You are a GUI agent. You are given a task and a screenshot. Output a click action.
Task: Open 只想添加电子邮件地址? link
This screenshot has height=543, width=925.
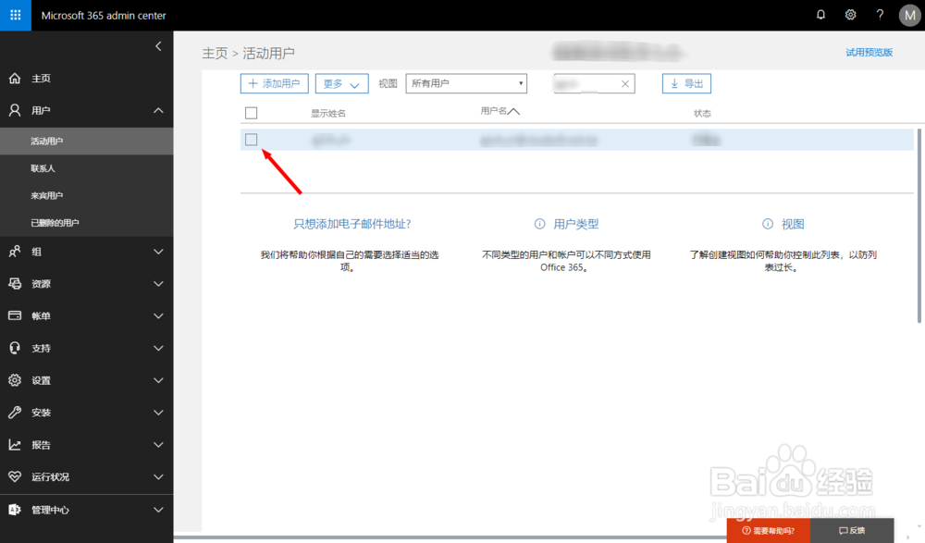click(x=352, y=224)
